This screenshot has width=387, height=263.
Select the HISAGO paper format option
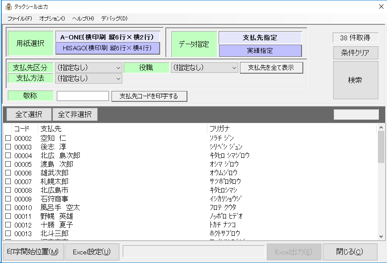click(108, 49)
